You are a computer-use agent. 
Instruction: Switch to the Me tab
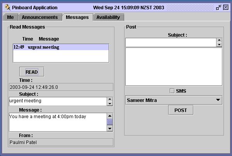10,17
